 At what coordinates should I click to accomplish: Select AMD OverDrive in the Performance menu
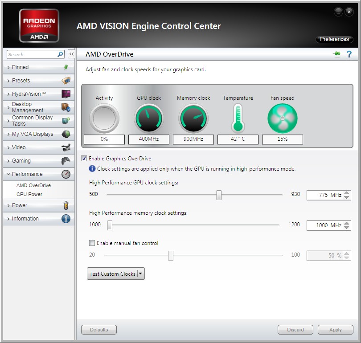click(33, 185)
